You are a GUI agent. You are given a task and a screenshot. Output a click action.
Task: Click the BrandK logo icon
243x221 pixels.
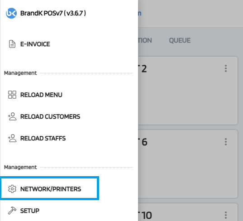pos(11,13)
